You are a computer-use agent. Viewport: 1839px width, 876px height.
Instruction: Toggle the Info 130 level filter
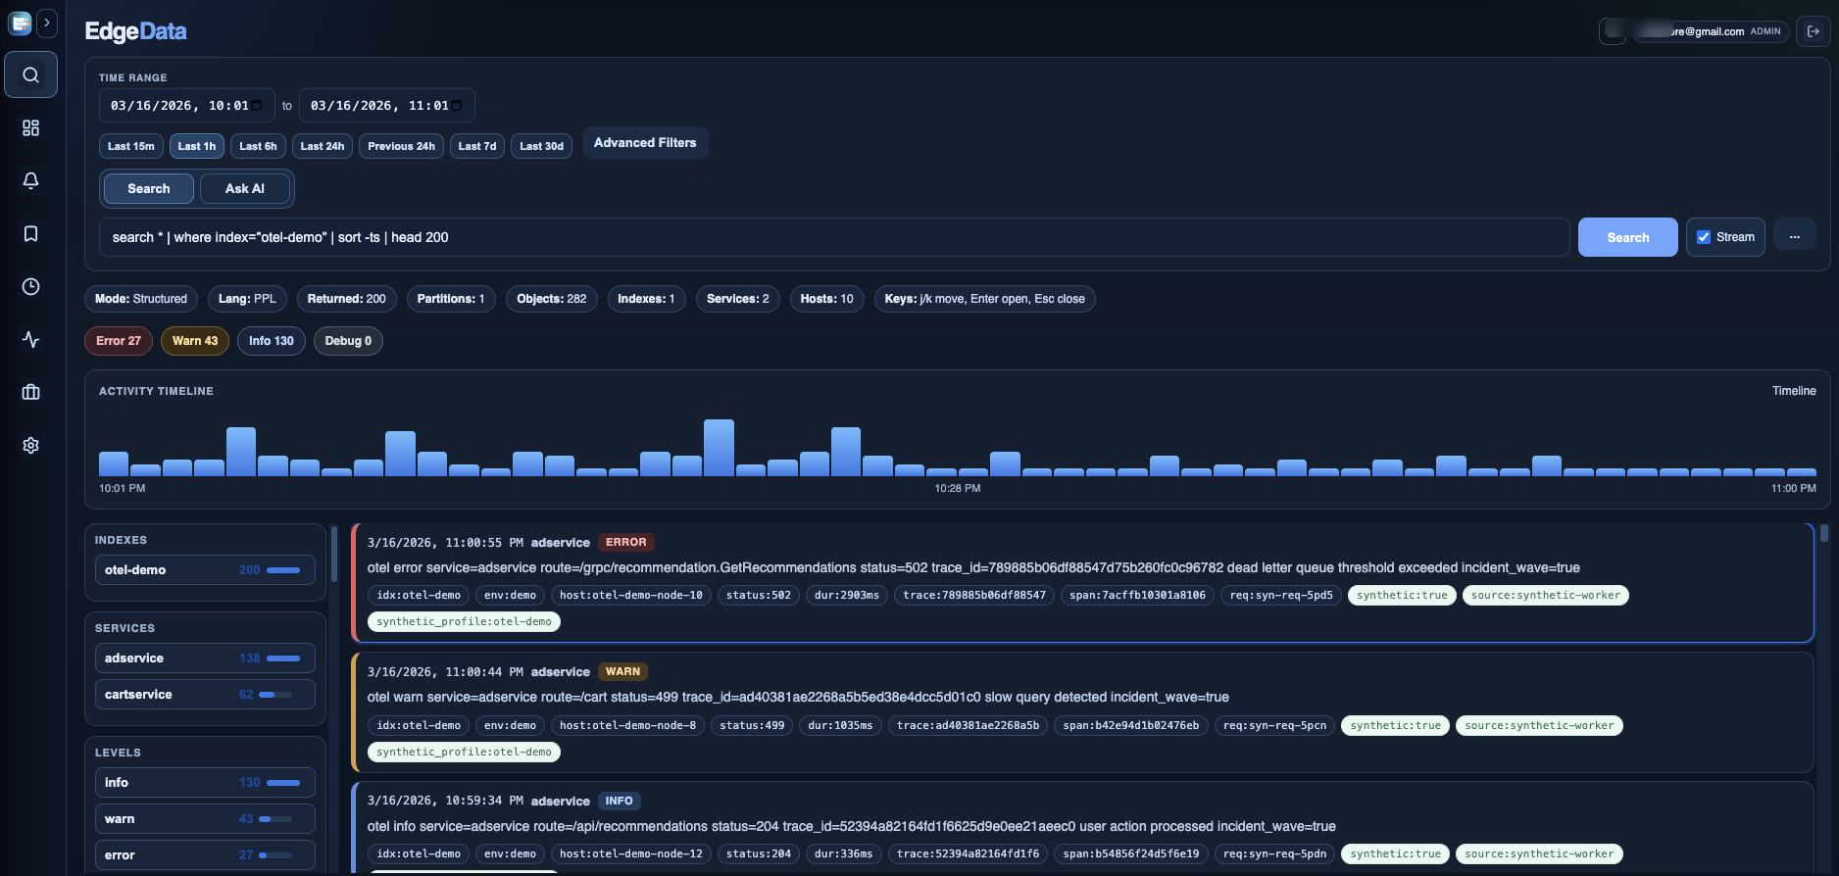coord(272,341)
